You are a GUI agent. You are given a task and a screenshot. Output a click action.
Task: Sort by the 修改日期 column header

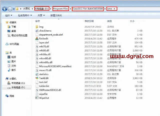click(89, 21)
